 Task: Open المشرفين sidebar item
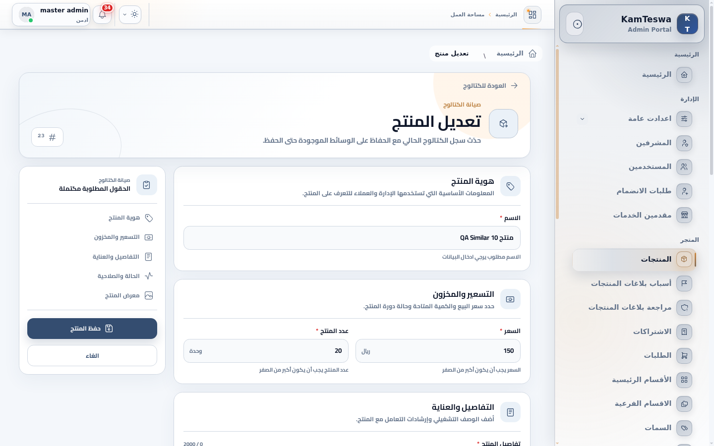(x=634, y=143)
